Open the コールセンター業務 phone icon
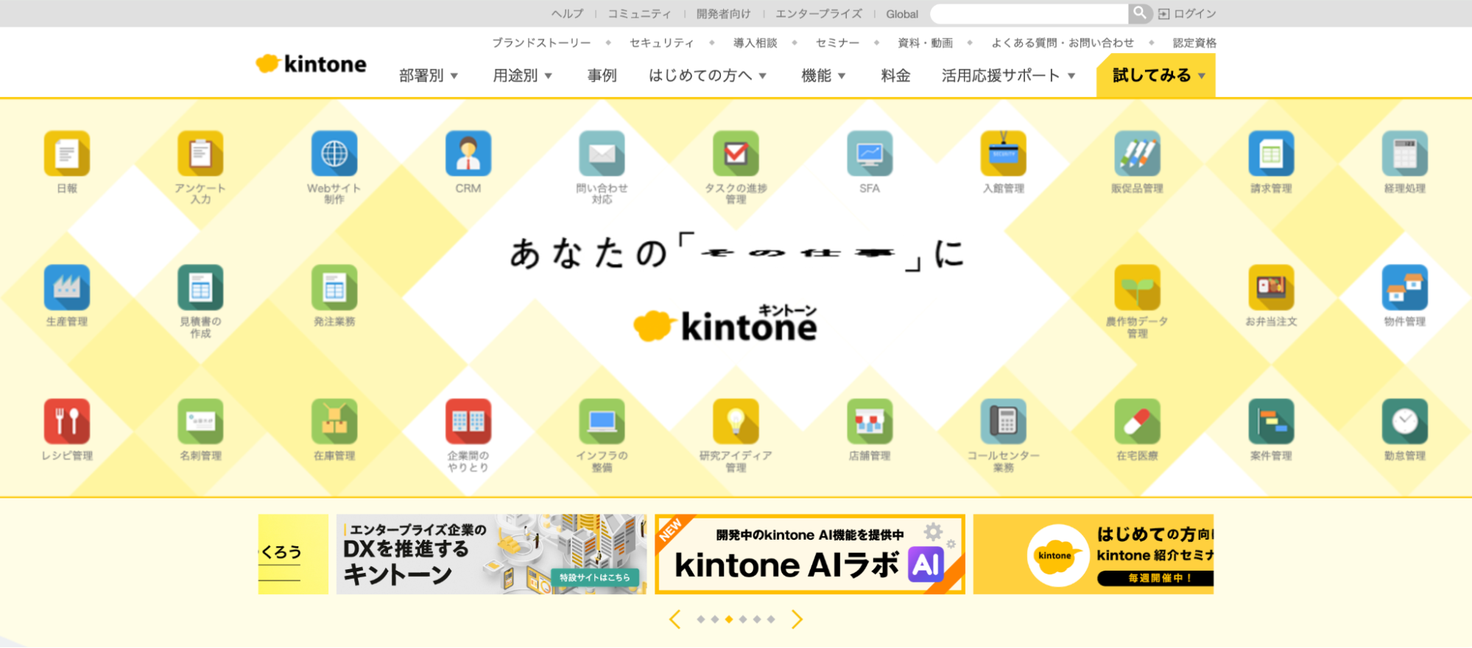1472x648 pixels. pyautogui.click(x=1003, y=421)
